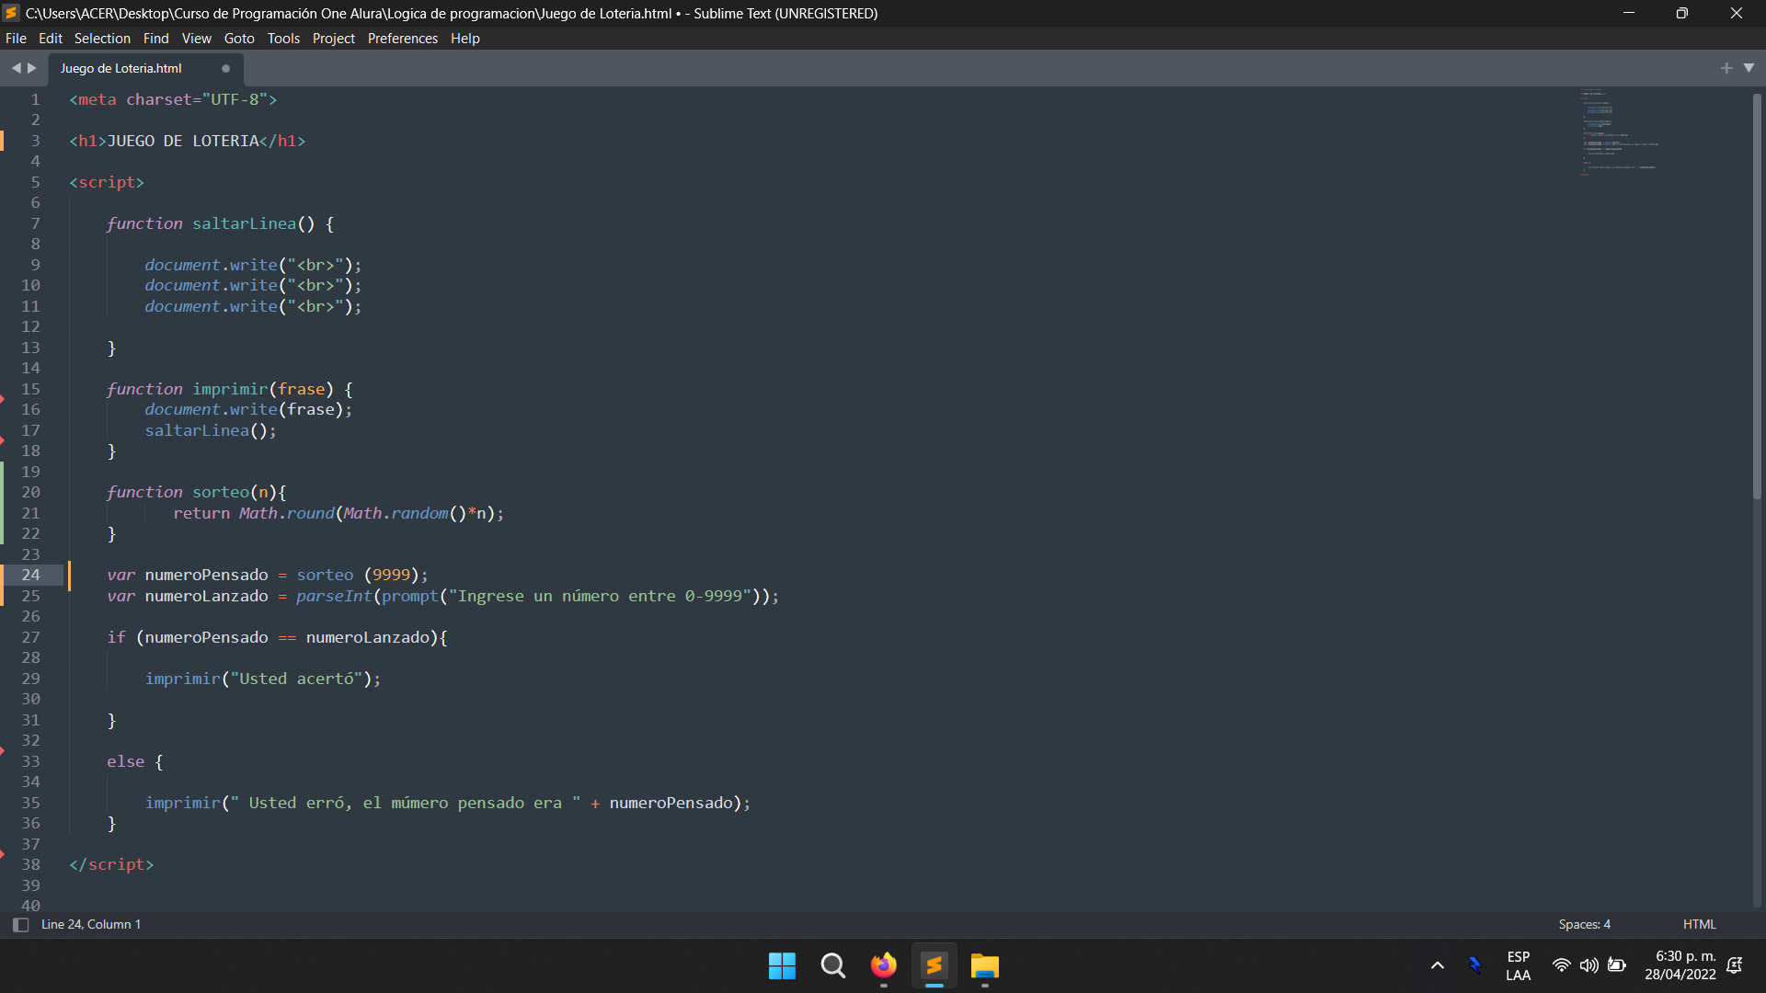
Task: Click the else keyword
Action: (125, 762)
